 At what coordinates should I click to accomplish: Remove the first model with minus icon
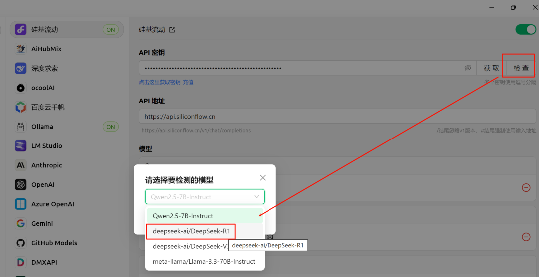click(526, 187)
